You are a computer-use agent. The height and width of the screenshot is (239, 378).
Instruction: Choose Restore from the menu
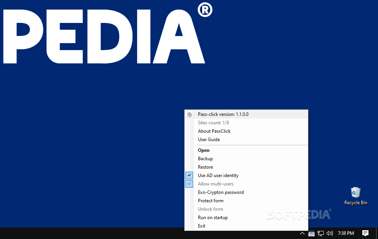point(247,167)
